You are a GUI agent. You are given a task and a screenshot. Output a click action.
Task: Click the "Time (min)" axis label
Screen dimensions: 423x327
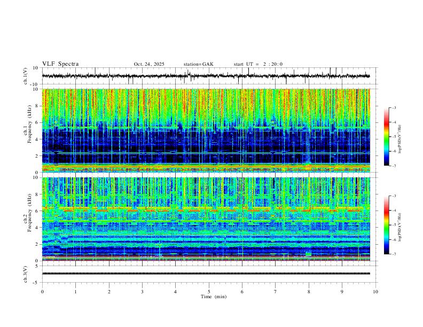(214, 297)
